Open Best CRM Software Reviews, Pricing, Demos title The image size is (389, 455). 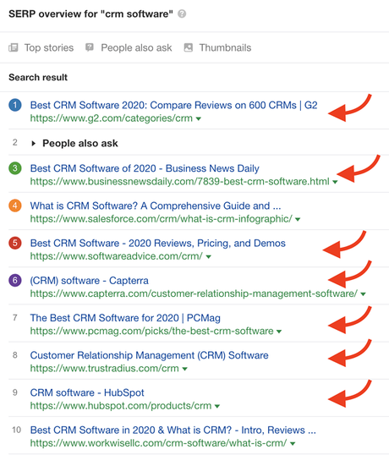(x=158, y=243)
